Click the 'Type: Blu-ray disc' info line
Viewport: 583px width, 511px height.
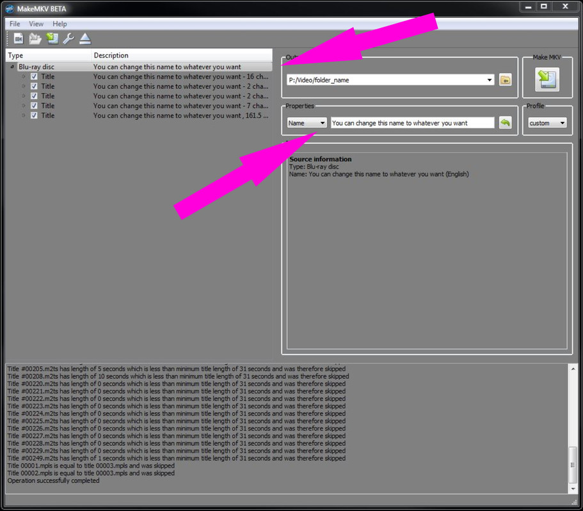(314, 167)
